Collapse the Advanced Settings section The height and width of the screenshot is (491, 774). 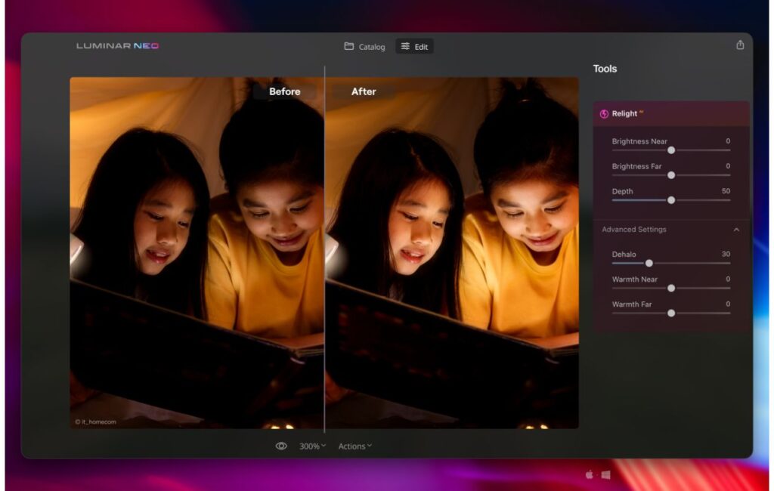point(735,230)
